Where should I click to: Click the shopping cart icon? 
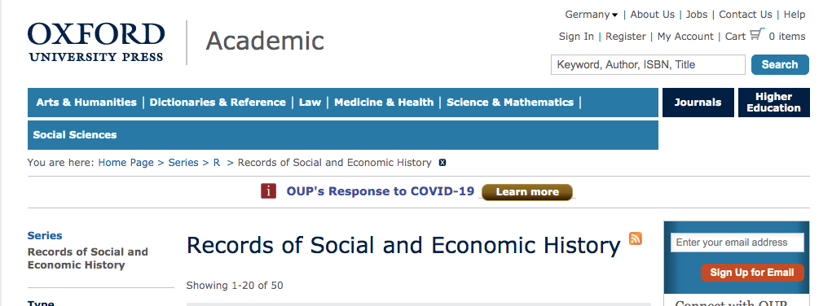click(x=757, y=34)
